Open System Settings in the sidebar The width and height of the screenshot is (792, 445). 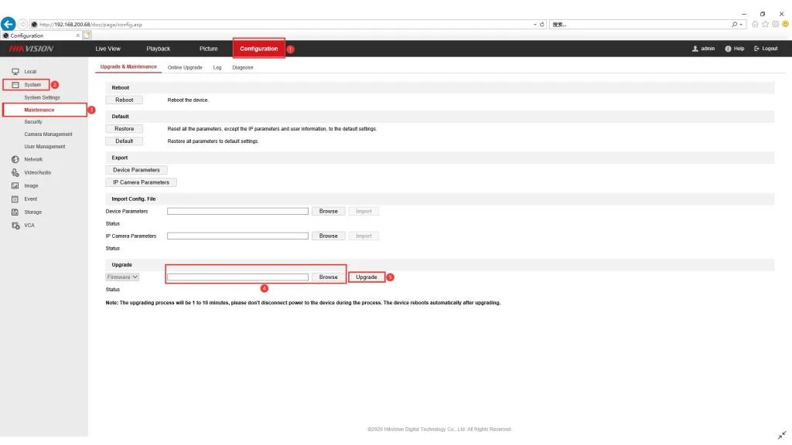click(42, 98)
